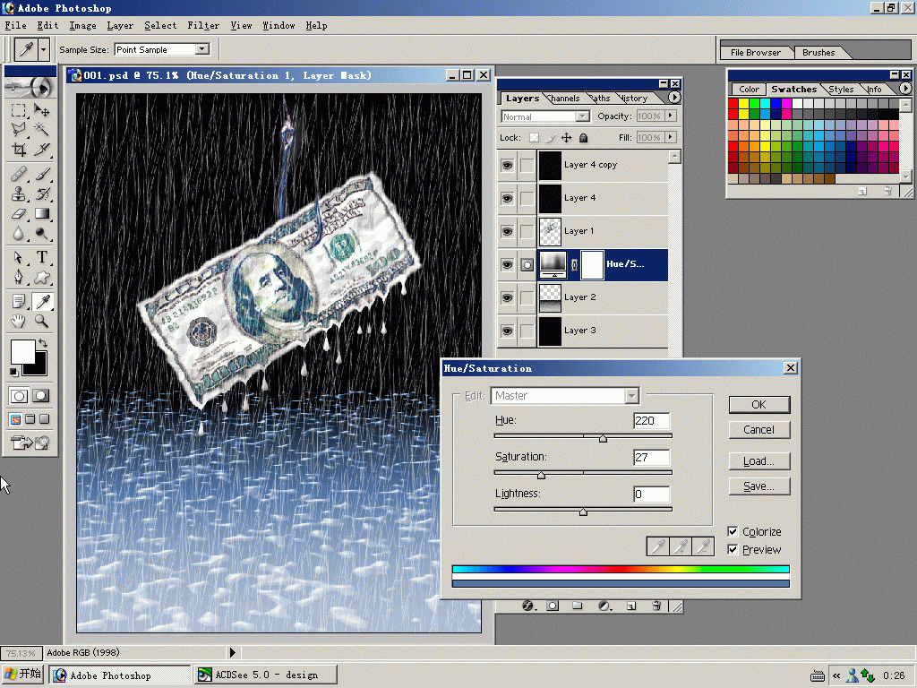Select the History Brush tool
This screenshot has height=688, width=917.
coord(41,193)
